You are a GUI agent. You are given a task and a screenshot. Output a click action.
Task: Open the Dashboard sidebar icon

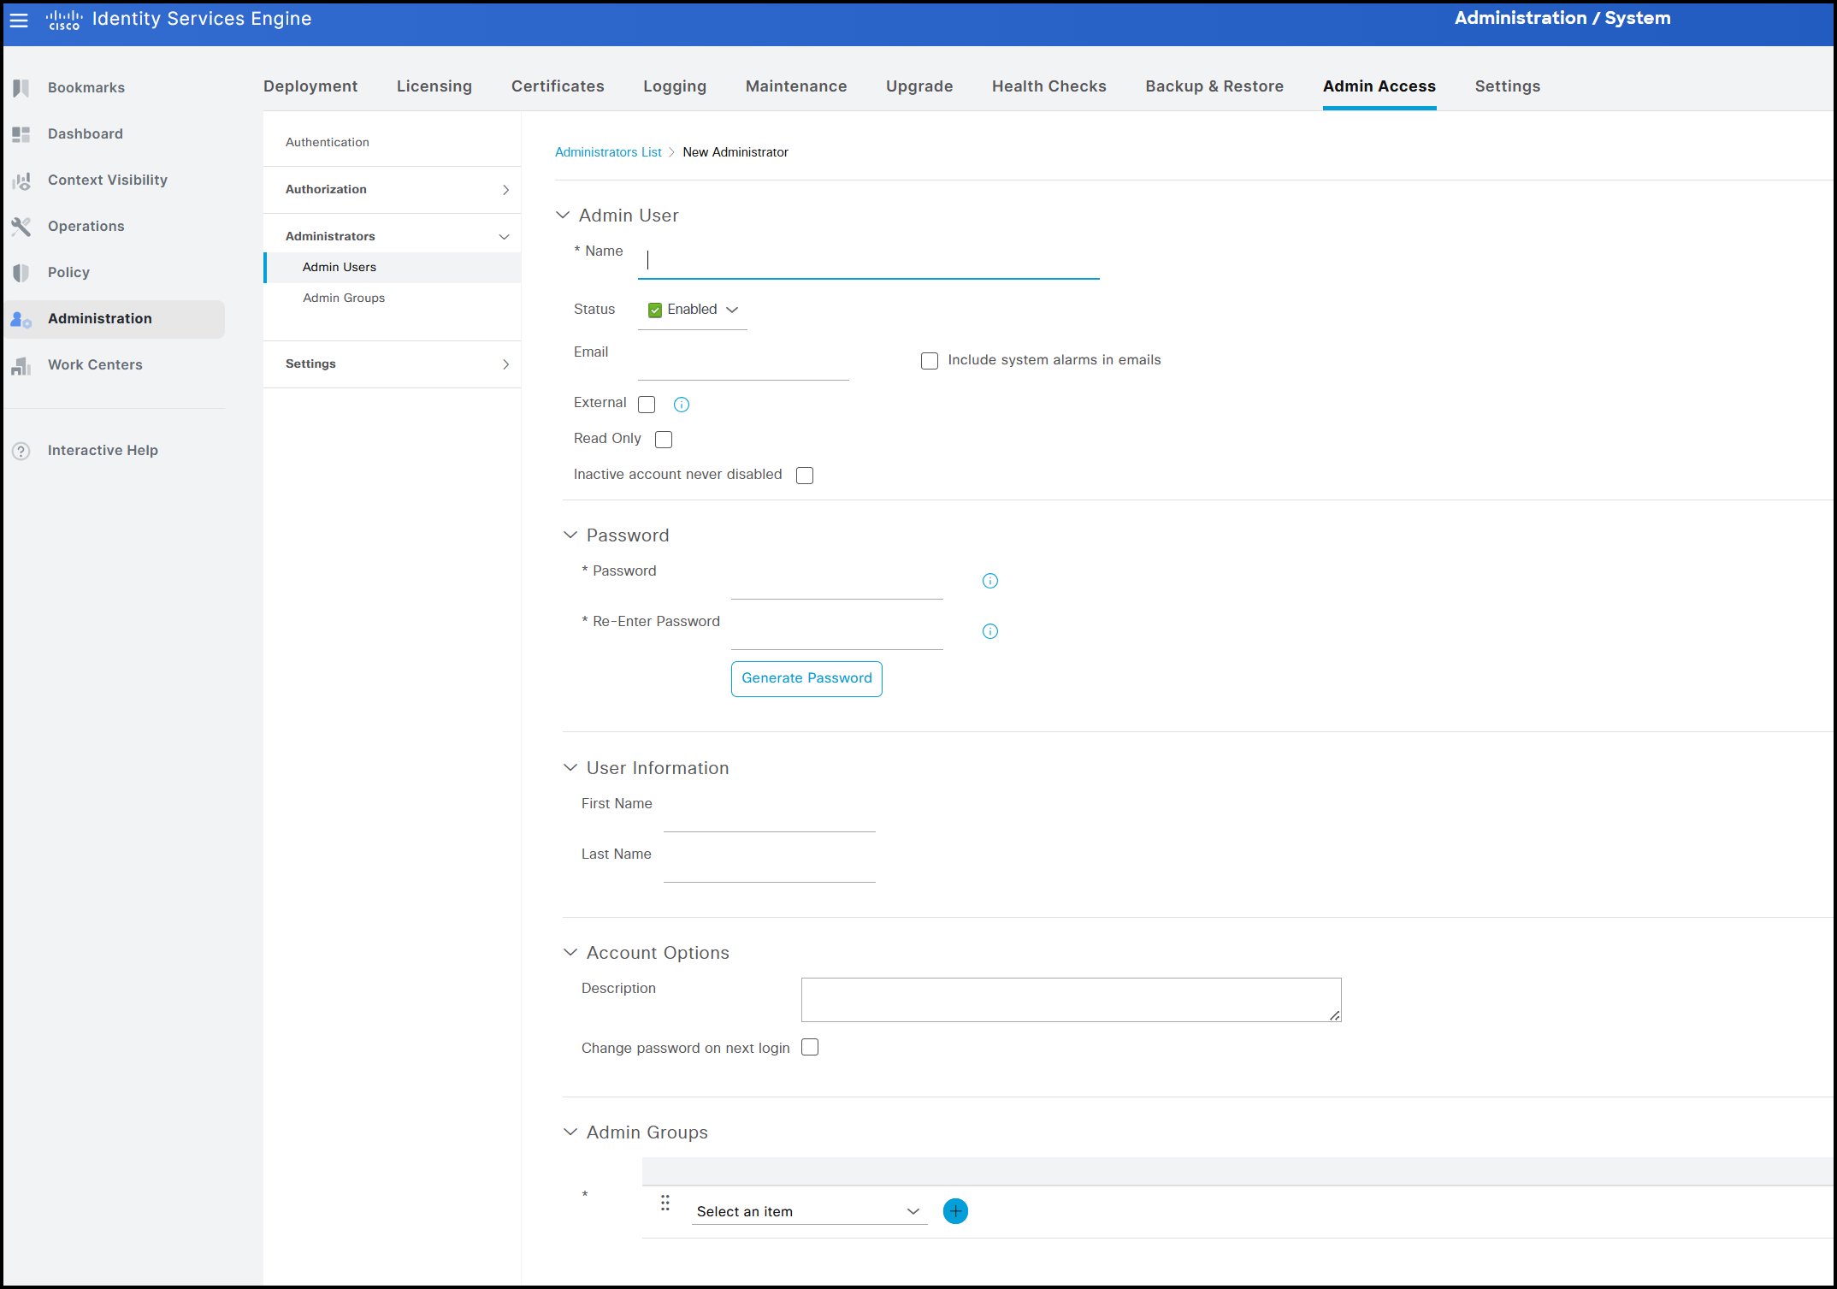pos(21,134)
